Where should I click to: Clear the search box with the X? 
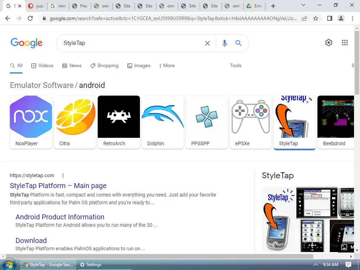(x=207, y=43)
